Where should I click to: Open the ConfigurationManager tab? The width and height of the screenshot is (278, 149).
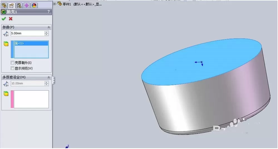[19, 5]
